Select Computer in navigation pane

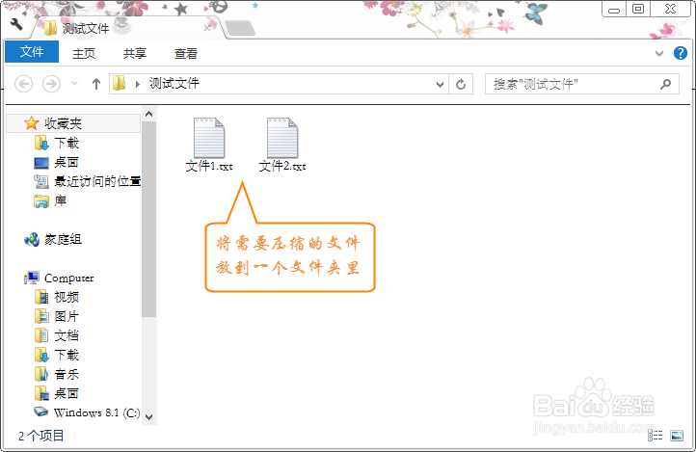[68, 279]
